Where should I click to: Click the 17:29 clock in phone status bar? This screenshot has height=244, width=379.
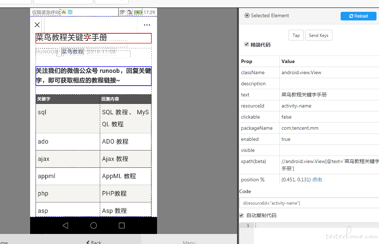tap(149, 12)
